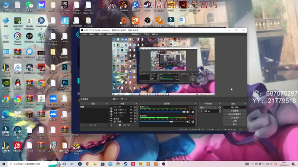Open Epic Games Launcher desktop icon
298x167 pixels.
(x=65, y=7)
